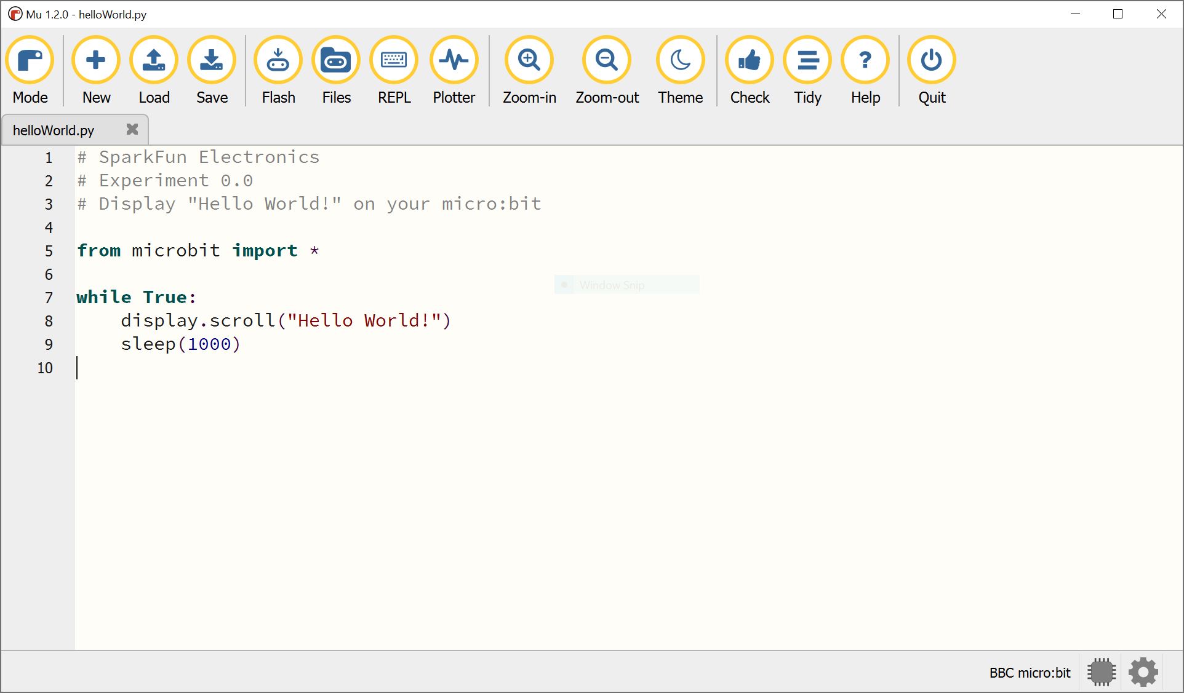Click the '# SparkFun Electronics' comment
The width and height of the screenshot is (1184, 693).
pyautogui.click(x=198, y=157)
